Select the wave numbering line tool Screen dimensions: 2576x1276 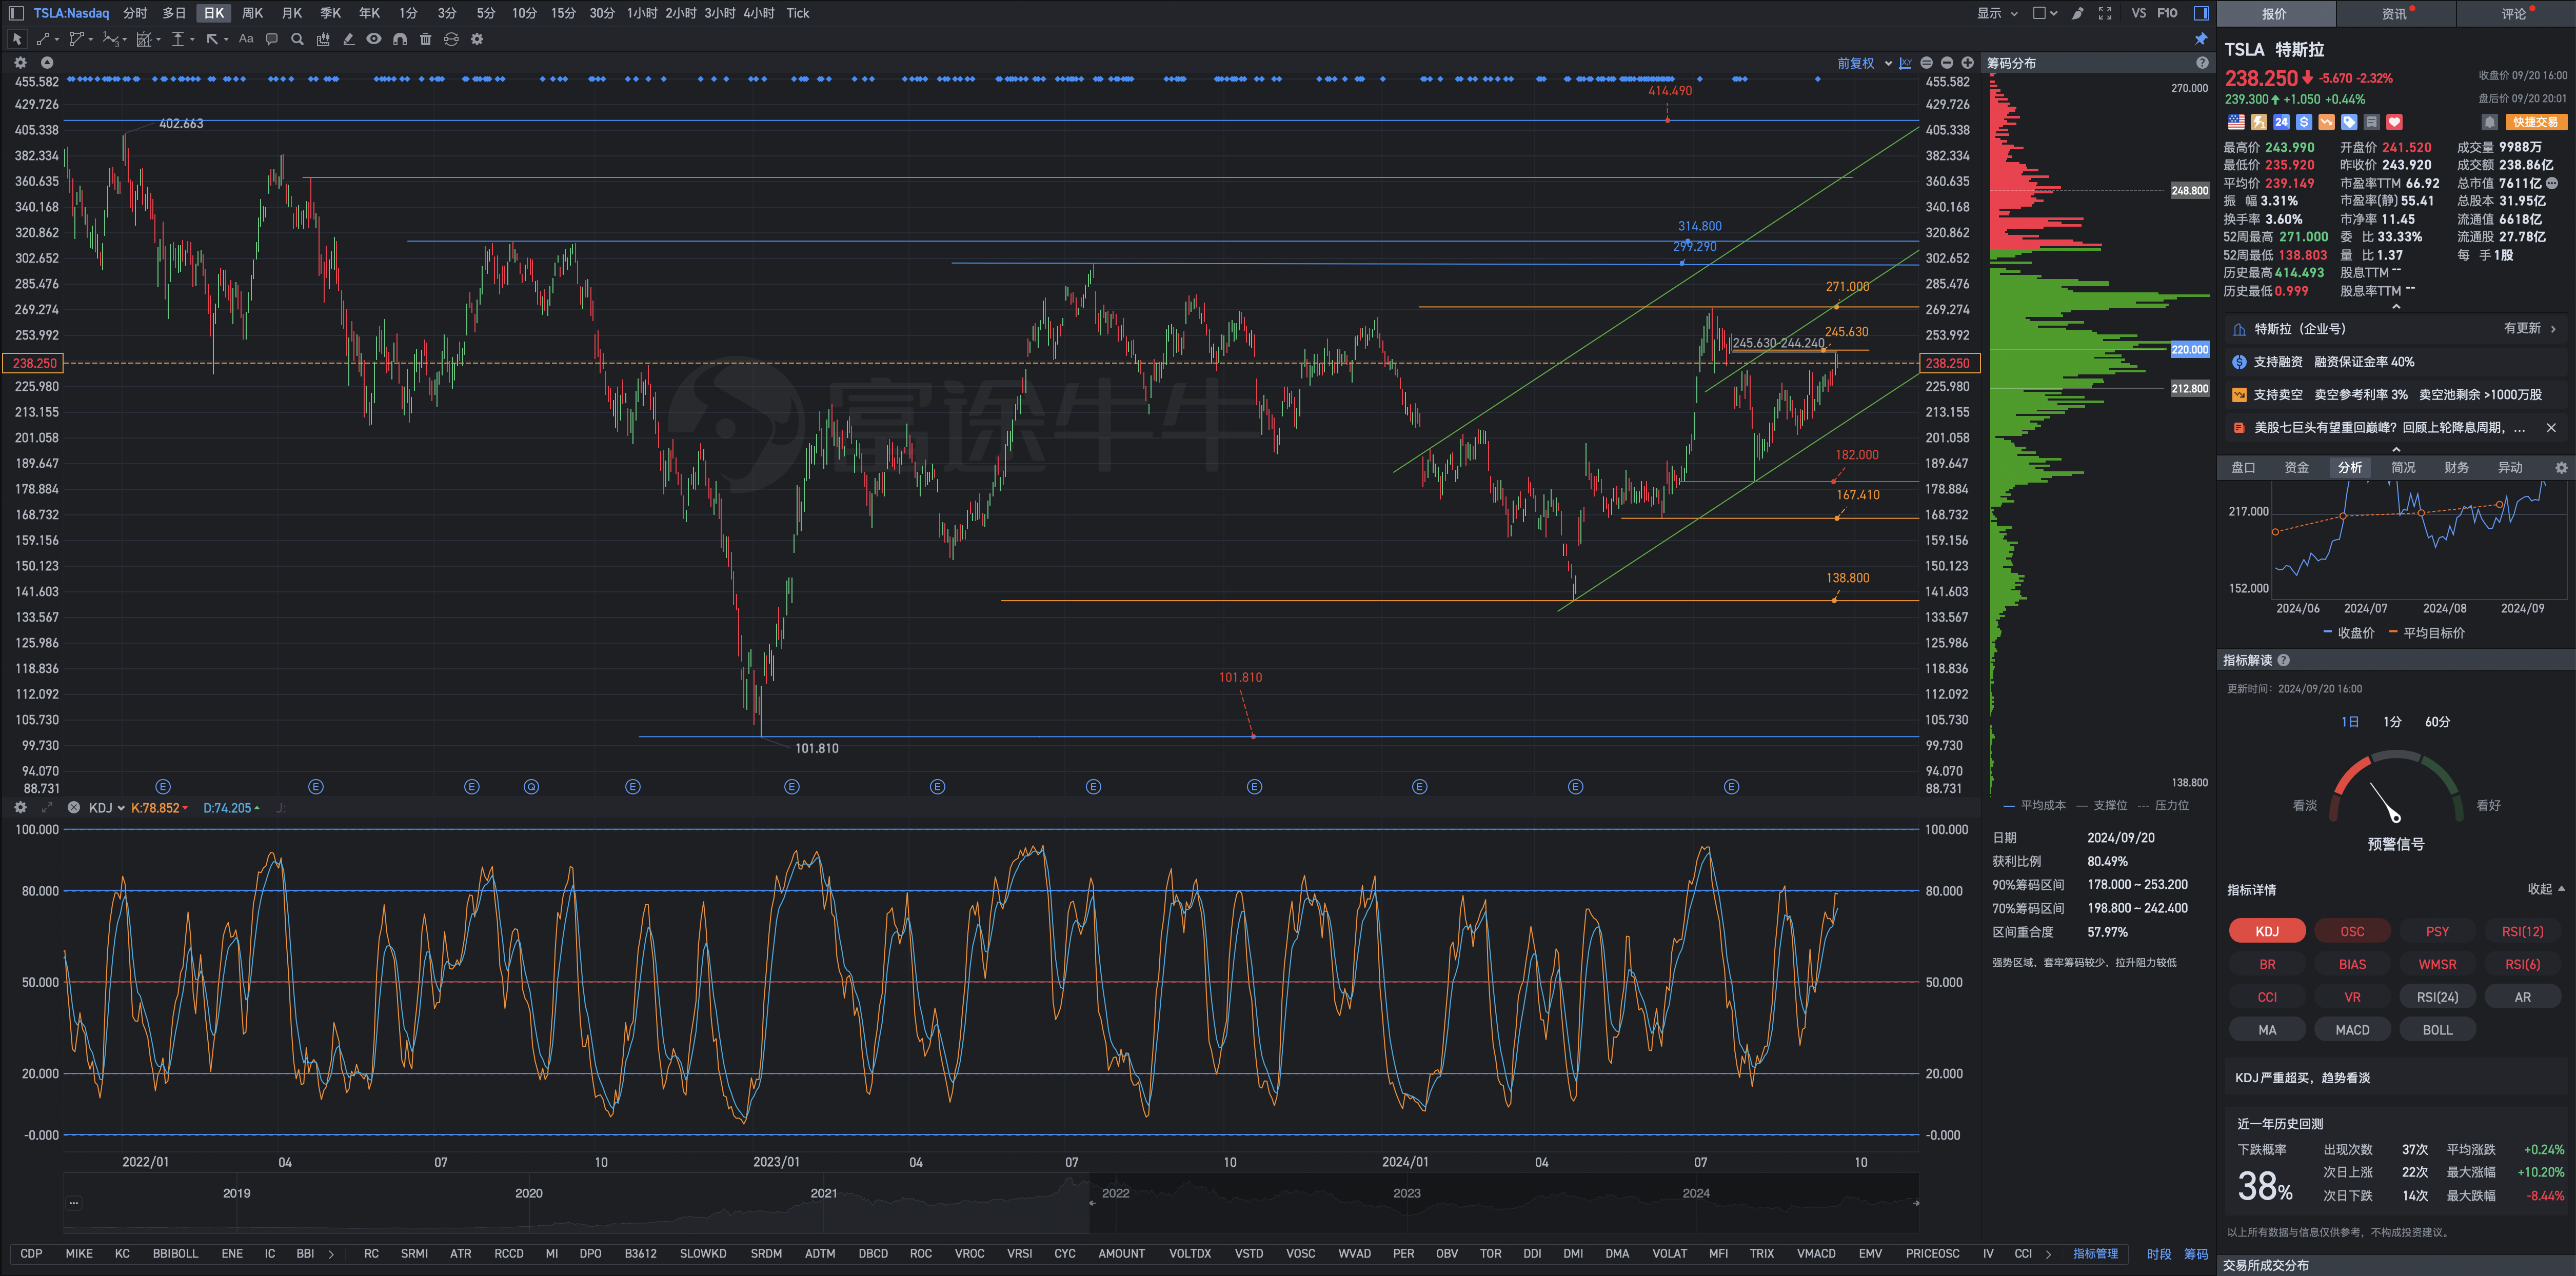111,39
